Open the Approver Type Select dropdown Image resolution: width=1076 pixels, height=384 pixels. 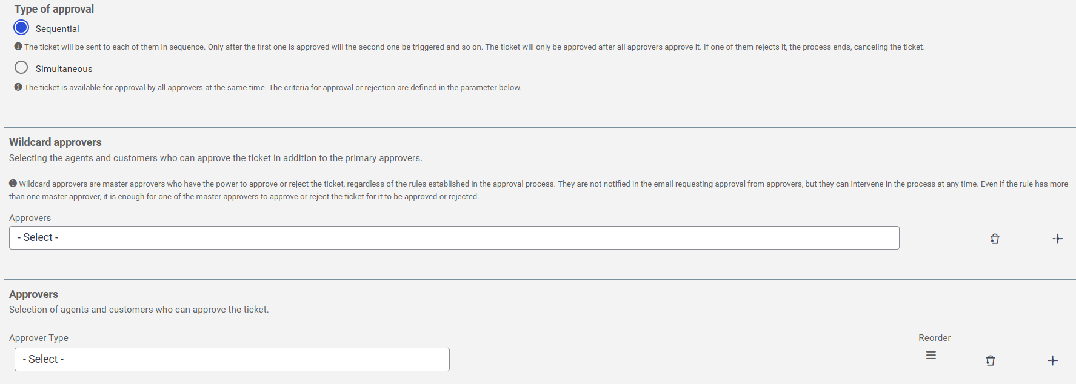point(232,359)
